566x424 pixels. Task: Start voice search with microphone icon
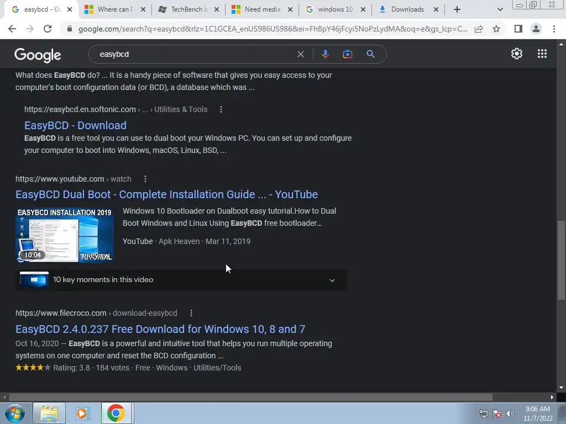(x=325, y=54)
